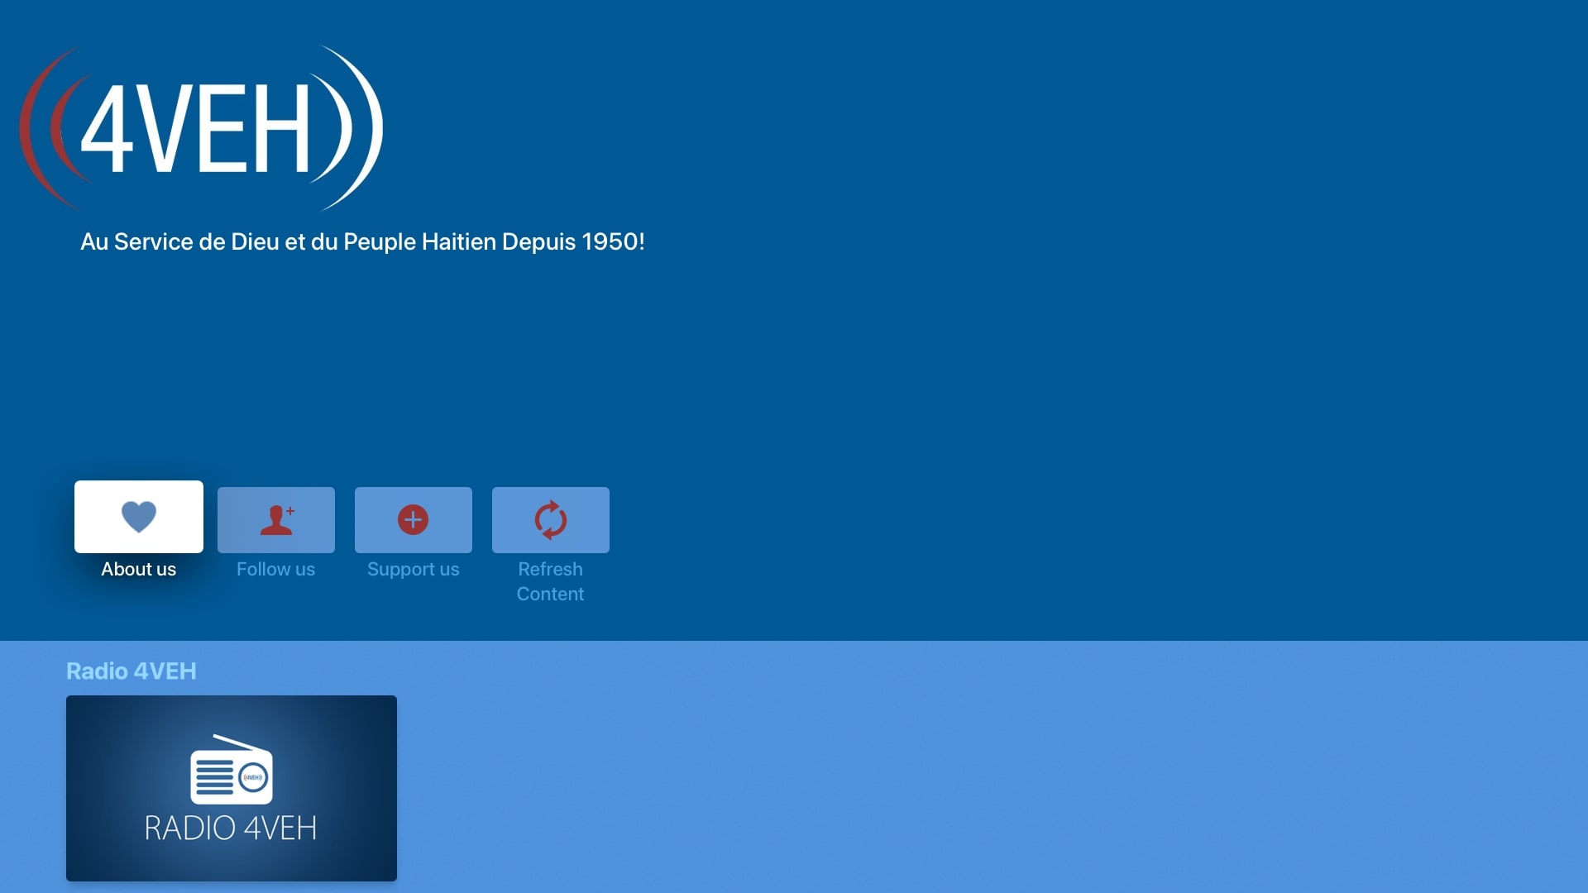The image size is (1588, 893).
Task: Click the 'Follow us' label text
Action: tap(276, 569)
